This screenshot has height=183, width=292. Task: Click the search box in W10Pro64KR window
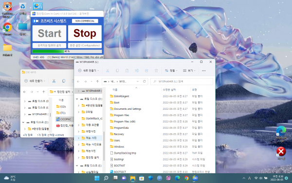click(x=182, y=81)
